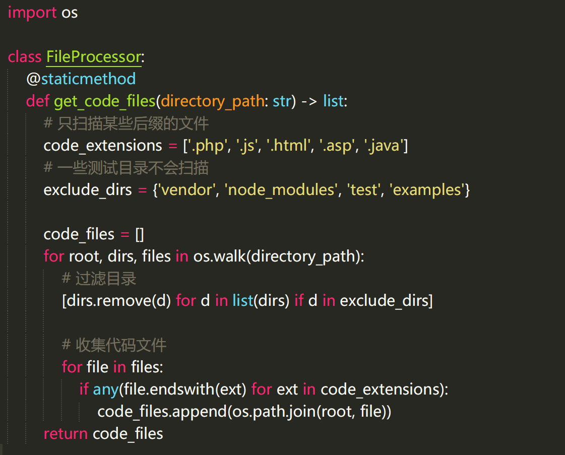Click the import keyword on the first line
The height and width of the screenshot is (455, 565).
pyautogui.click(x=32, y=12)
